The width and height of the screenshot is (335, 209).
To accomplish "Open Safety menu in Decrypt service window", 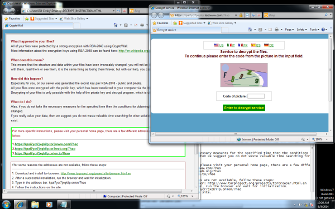I will pos(301,30).
